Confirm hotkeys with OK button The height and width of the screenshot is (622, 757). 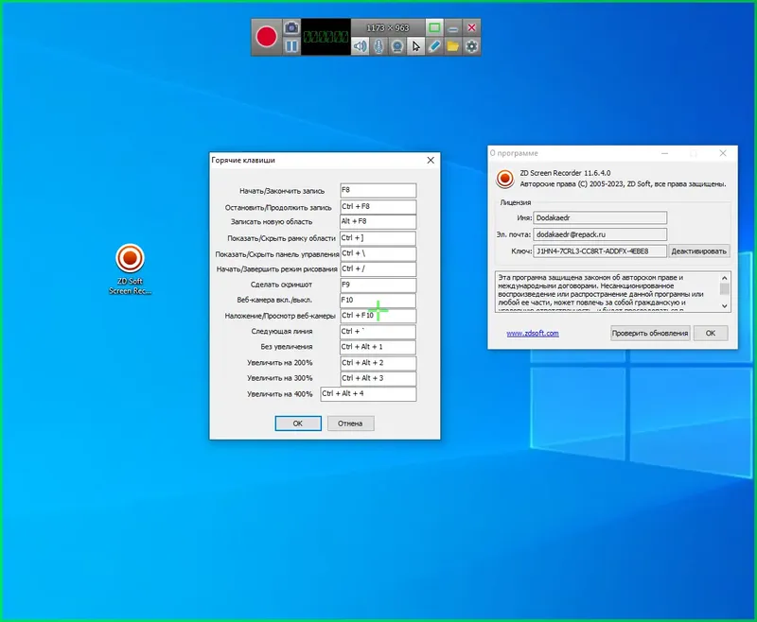coord(297,423)
